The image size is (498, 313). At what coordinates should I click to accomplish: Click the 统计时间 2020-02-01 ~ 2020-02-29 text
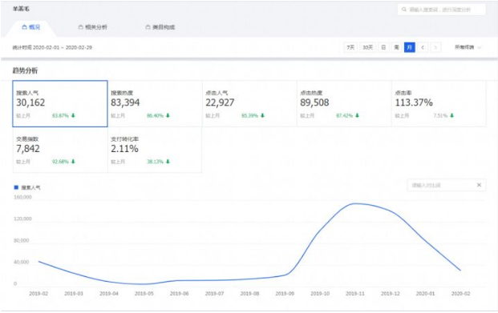tap(52, 47)
